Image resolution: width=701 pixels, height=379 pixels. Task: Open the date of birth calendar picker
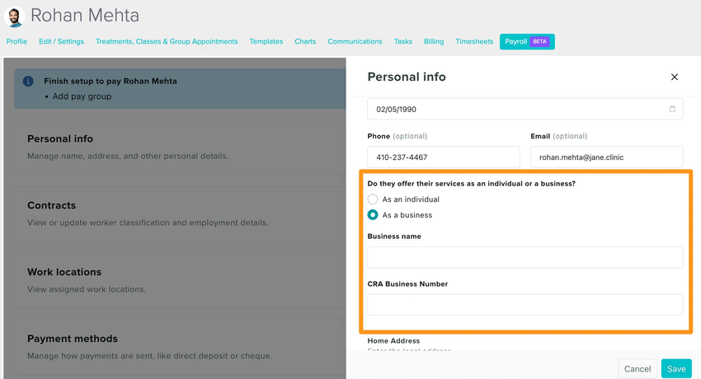click(672, 109)
